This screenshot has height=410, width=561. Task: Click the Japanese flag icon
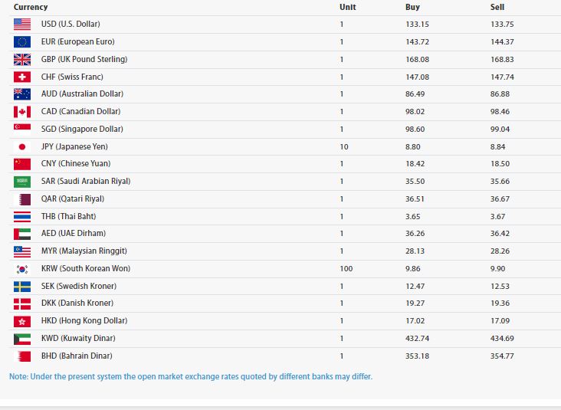click(22, 146)
